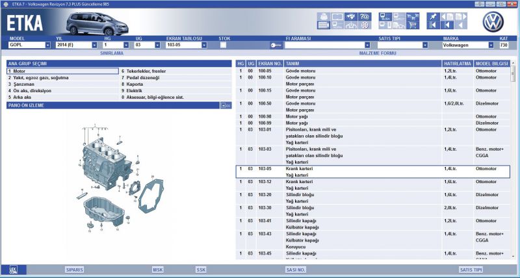Click the MODEL BILGISI column header
This screenshot has height=278, width=520.
point(492,63)
